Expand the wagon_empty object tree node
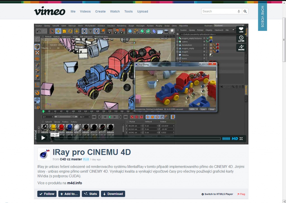This screenshot has width=286, height=203. click(177, 48)
